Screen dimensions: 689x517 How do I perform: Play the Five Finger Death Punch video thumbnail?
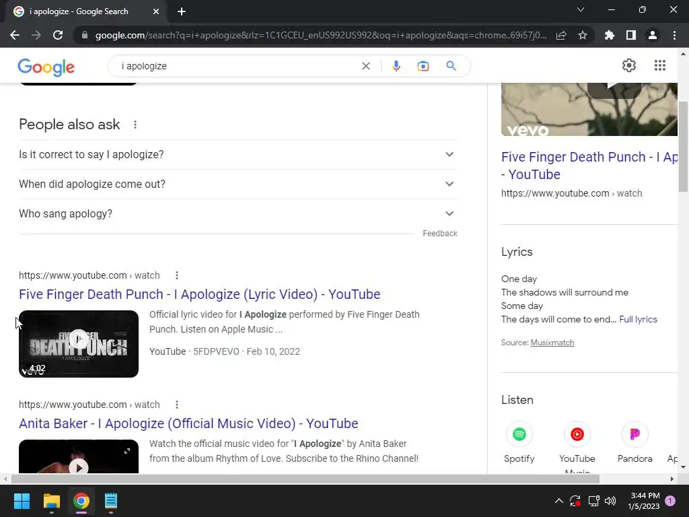pyautogui.click(x=79, y=344)
